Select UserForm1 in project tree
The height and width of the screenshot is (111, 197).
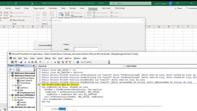point(22,88)
